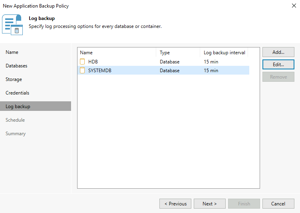Image resolution: width=300 pixels, height=213 pixels.
Task: Jump to the Credentials step
Action: coord(17,93)
